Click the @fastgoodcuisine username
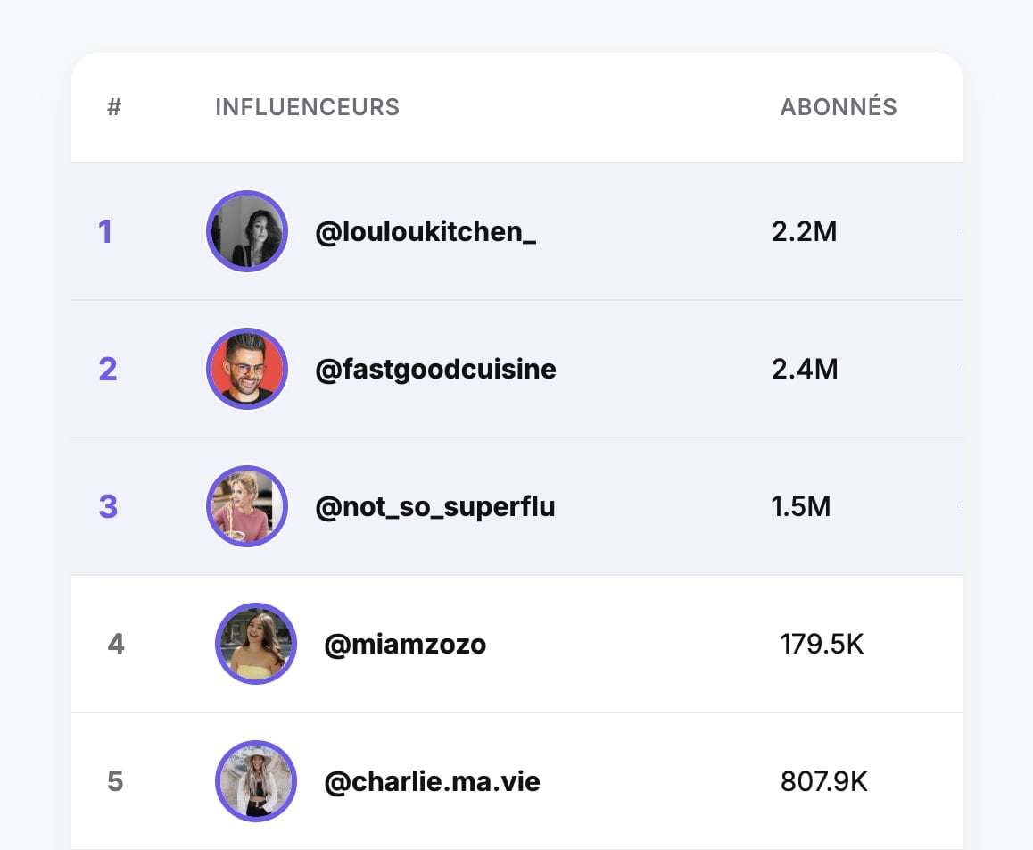Screen dimensions: 1033x850 (x=435, y=370)
